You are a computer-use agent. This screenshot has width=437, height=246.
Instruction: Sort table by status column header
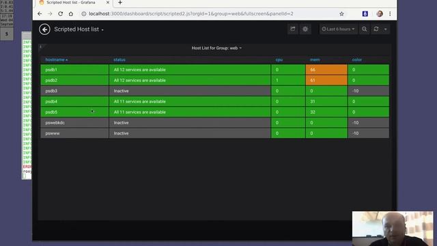click(119, 59)
